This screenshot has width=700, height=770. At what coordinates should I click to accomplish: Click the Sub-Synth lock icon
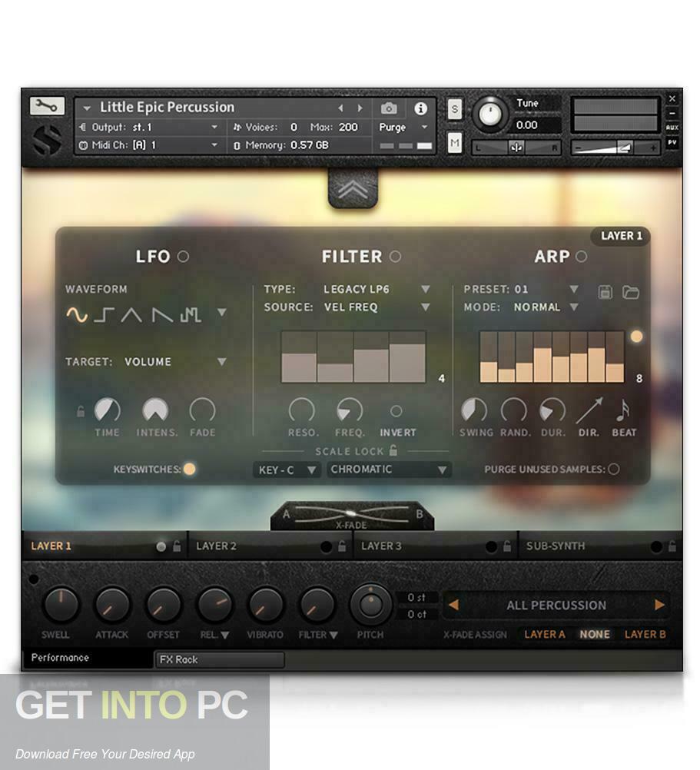pyautogui.click(x=672, y=546)
